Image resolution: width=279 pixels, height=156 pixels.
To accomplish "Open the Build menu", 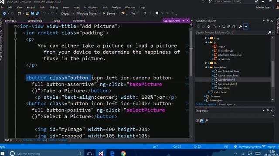I will [42, 7].
